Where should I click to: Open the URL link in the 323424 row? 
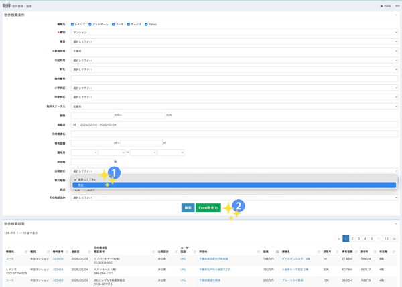[183, 270]
